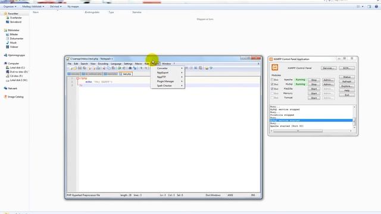Screen dimensions: 381x214
Task: Click the Service... button in XAMPP
Action: pyautogui.click(x=329, y=68)
